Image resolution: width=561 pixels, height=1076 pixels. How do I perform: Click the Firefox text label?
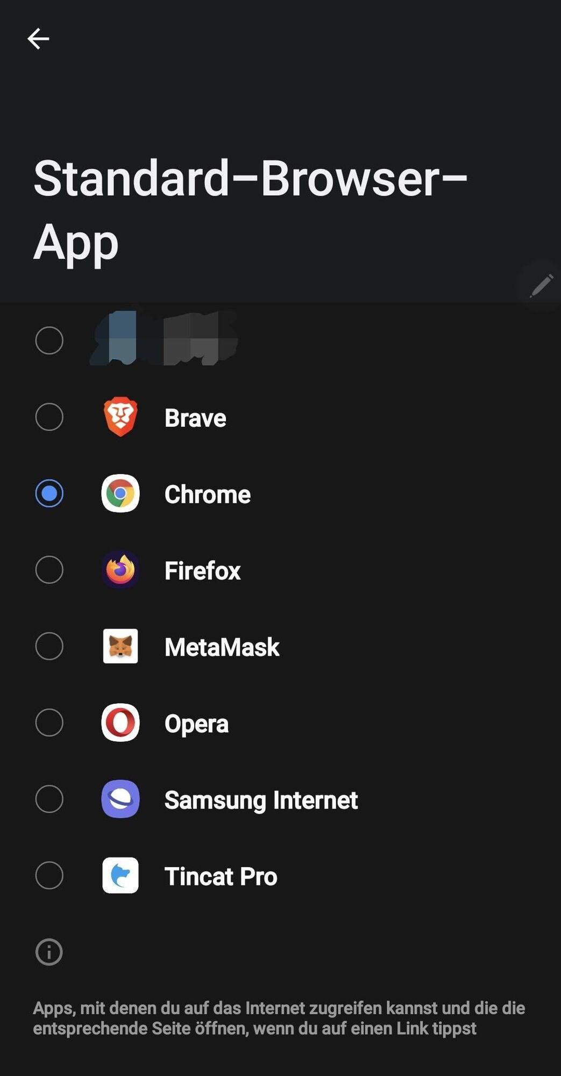202,571
